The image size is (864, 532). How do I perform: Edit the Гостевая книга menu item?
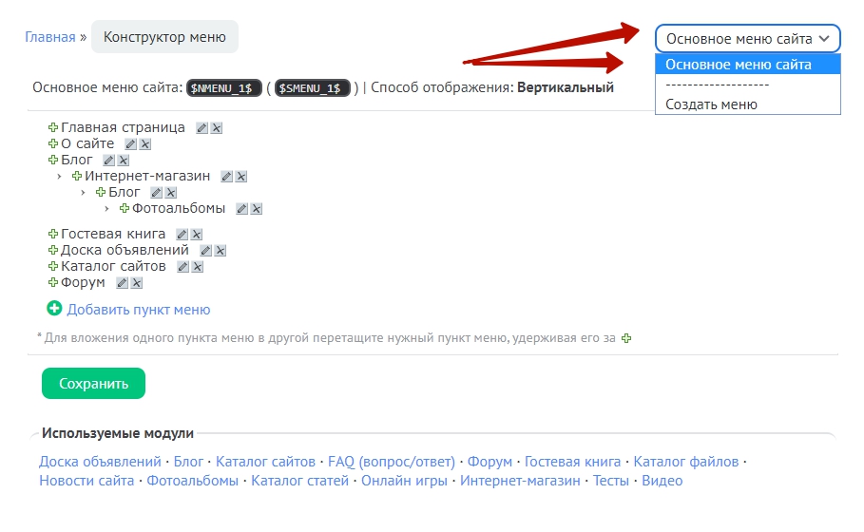pos(182,235)
